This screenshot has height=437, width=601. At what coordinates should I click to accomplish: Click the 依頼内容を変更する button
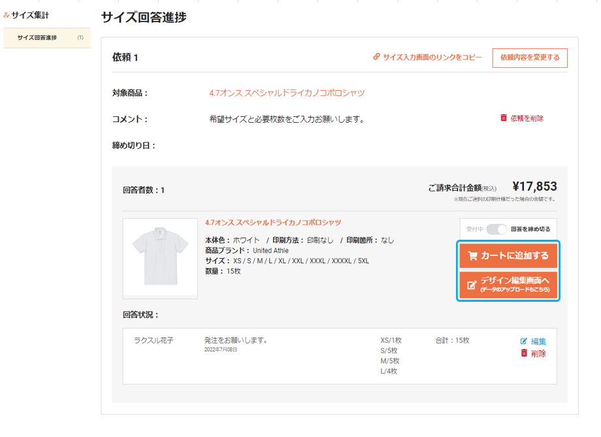[530, 57]
